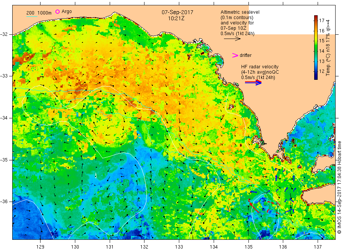Click the color bar value 12
This screenshot has width=344, height=252.
point(321,71)
